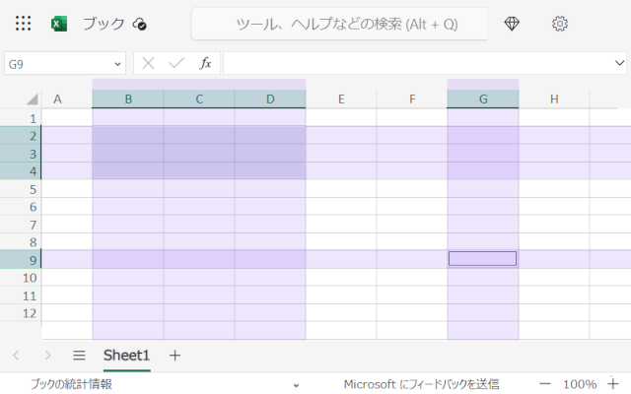Open the Premium diamond icon
The width and height of the screenshot is (631, 394).
click(x=512, y=24)
